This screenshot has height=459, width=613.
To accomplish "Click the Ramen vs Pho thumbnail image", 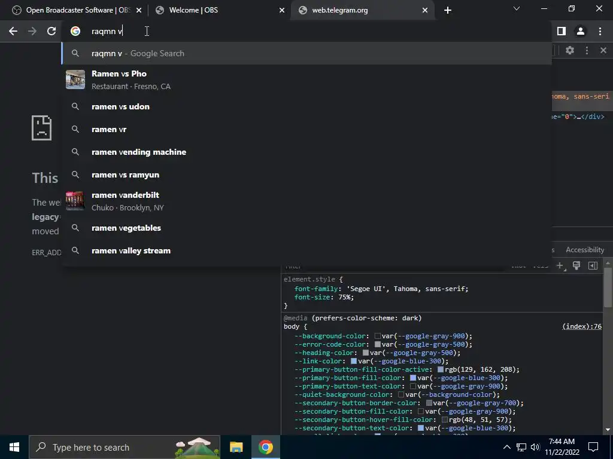I will pyautogui.click(x=75, y=79).
